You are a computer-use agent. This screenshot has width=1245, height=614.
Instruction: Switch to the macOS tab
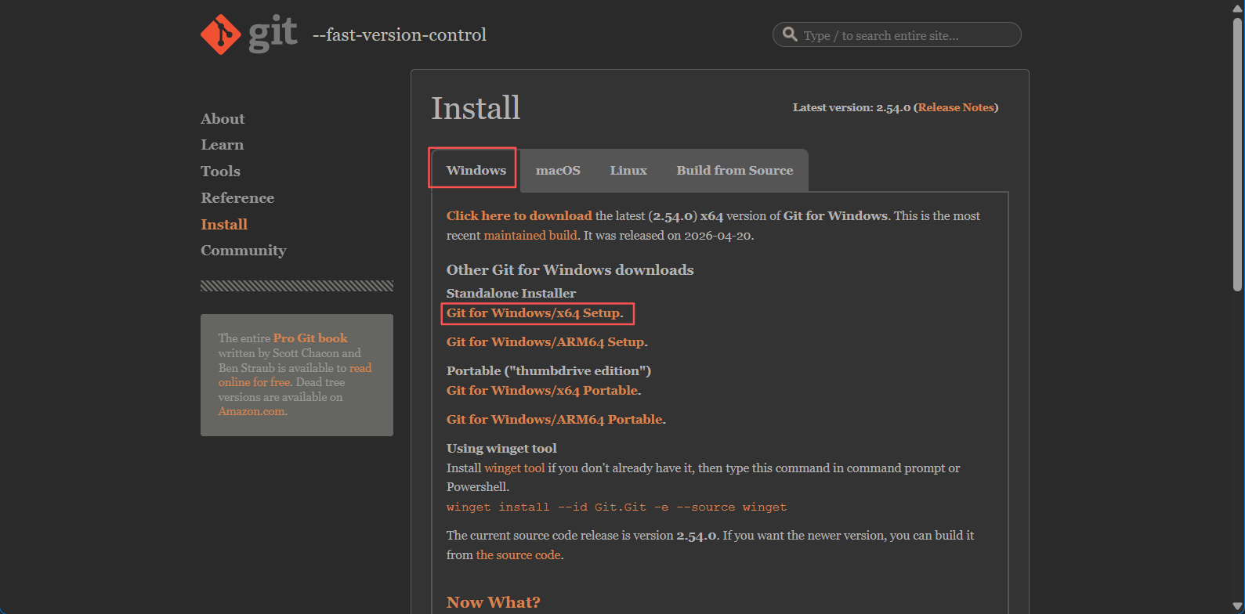coord(558,170)
